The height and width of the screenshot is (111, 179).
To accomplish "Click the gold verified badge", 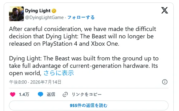I will [x=54, y=11].
